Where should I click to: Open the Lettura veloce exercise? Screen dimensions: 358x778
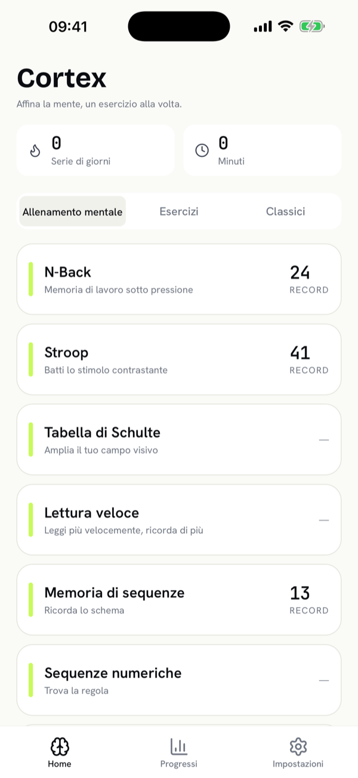pyautogui.click(x=179, y=519)
